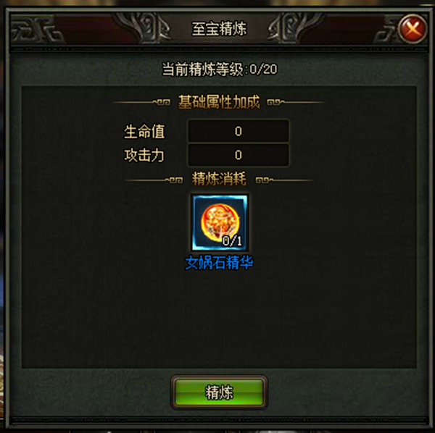This screenshot has width=435, height=433.
Task: Click the carved ornament left of the title
Action: (x=144, y=28)
